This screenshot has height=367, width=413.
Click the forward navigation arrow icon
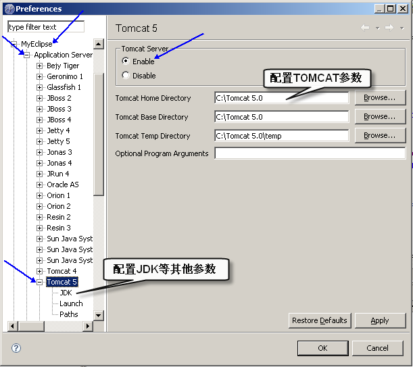(x=389, y=28)
